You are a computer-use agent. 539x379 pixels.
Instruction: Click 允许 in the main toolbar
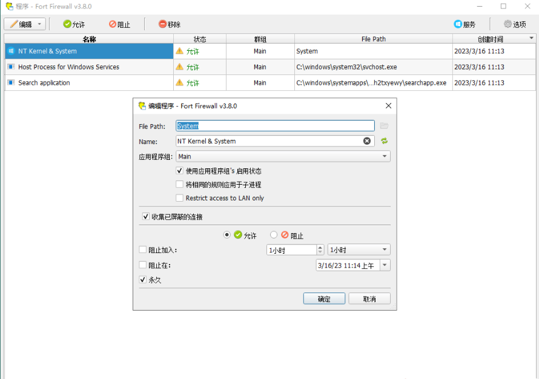coord(74,24)
